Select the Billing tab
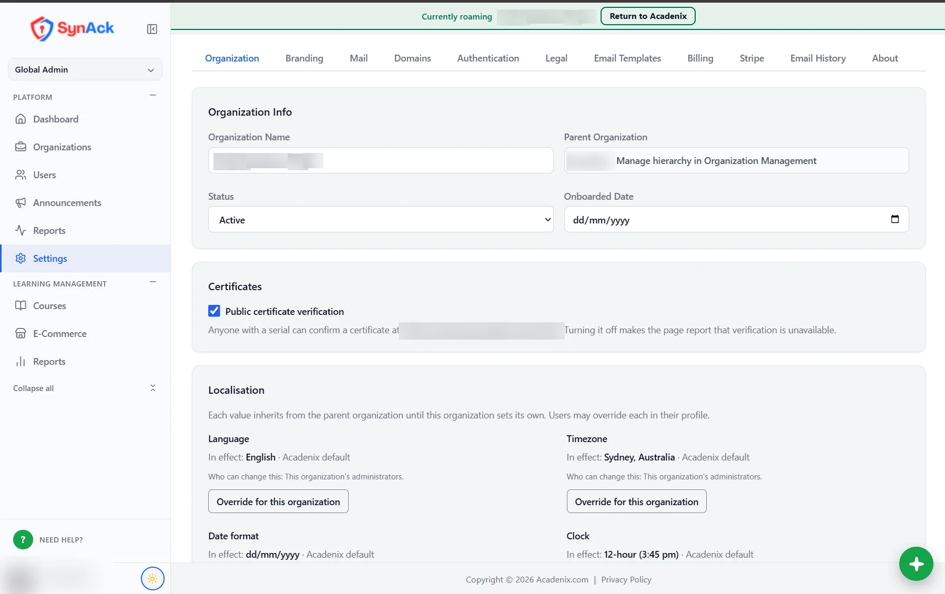The height and width of the screenshot is (594, 945). tap(700, 58)
